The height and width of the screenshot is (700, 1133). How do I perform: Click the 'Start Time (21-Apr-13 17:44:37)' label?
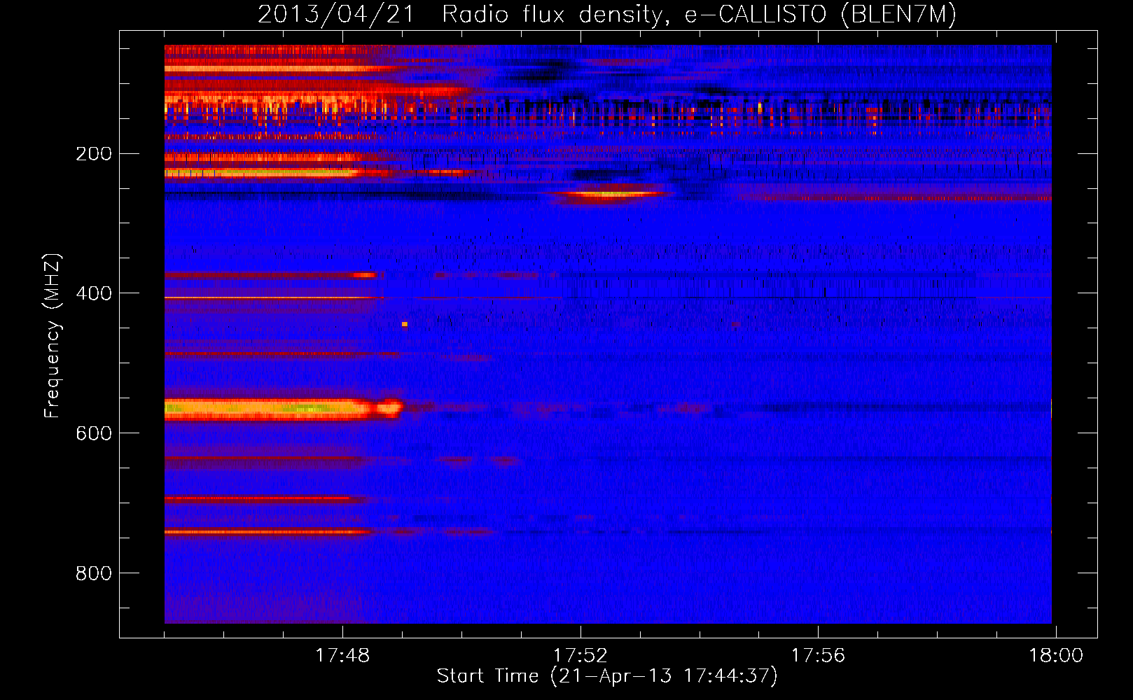(607, 676)
